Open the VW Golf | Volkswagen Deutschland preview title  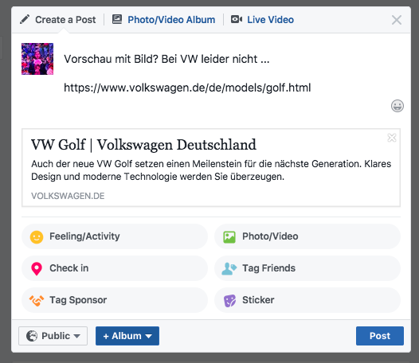143,145
